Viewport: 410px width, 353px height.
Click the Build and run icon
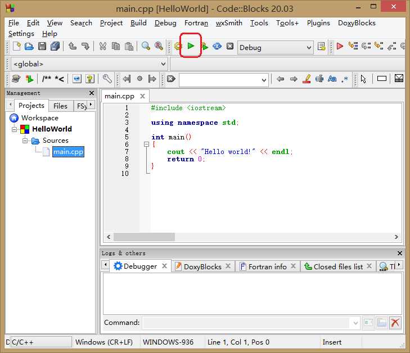coord(205,47)
